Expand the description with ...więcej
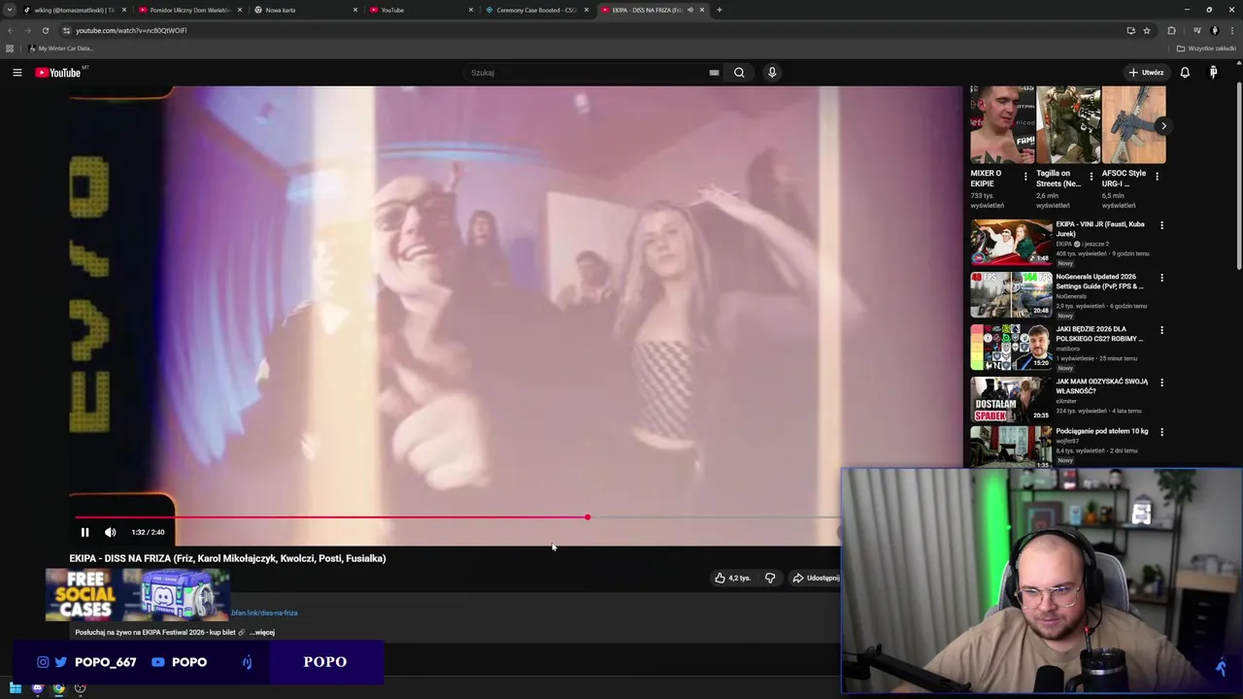This screenshot has width=1243, height=699. click(x=262, y=632)
